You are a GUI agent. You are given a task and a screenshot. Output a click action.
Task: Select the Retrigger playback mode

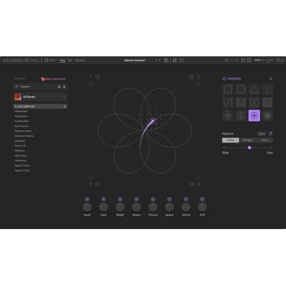click(x=247, y=140)
